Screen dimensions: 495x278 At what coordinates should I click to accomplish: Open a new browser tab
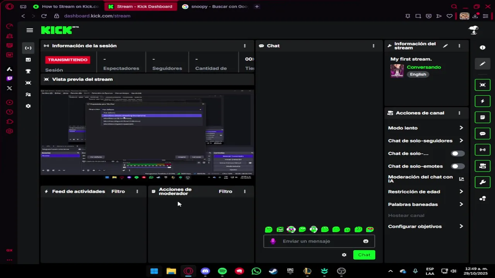(x=257, y=7)
